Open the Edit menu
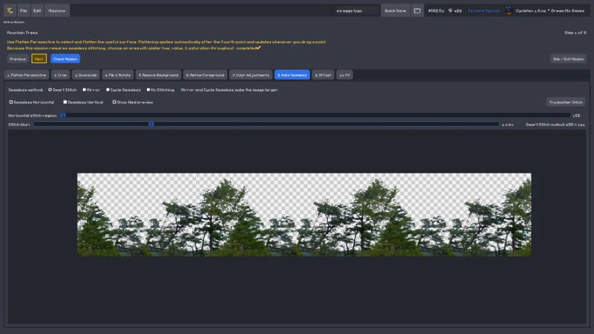The image size is (594, 334). click(x=37, y=11)
